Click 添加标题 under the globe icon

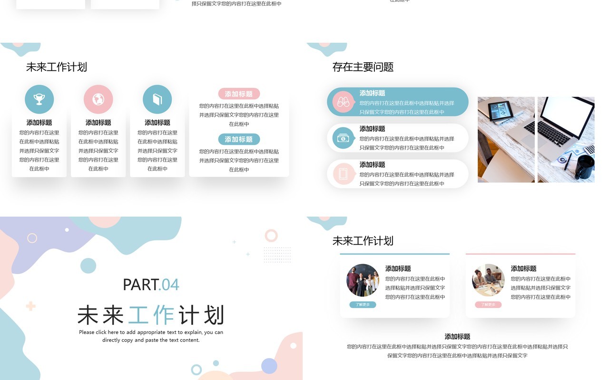pyautogui.click(x=98, y=123)
